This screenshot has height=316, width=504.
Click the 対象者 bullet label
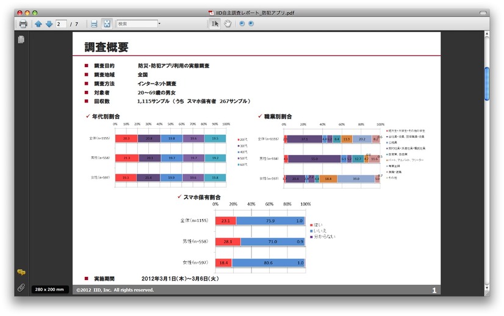point(101,93)
